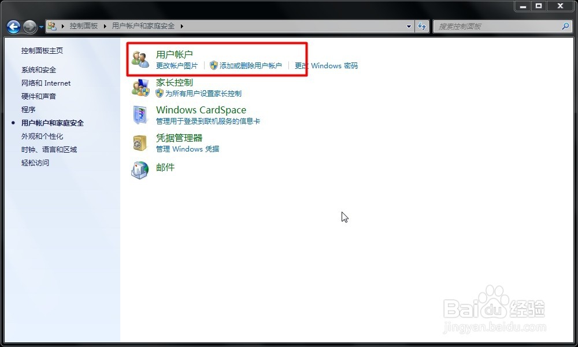The image size is (578, 347).
Task: Click the 用户帐户 two-people icon
Action: click(x=140, y=60)
